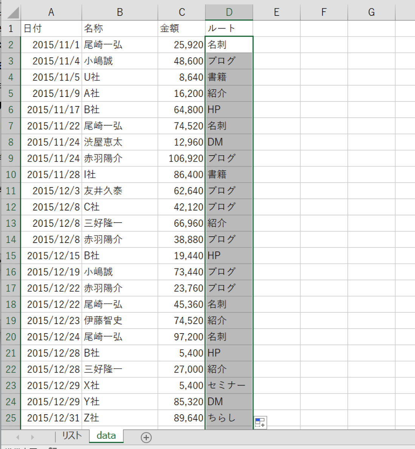Click amount cell 48,600
Viewport: 415px width, 449px height.
(181, 61)
